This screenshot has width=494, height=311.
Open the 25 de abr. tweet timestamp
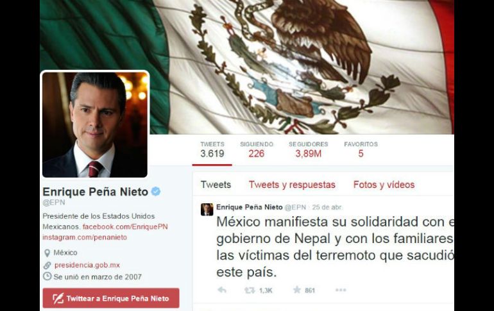(327, 207)
